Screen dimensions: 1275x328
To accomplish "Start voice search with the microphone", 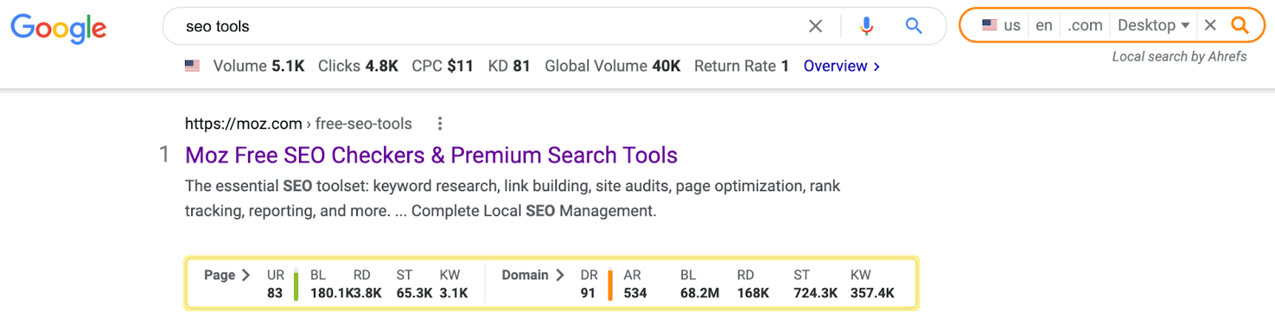I will [x=866, y=26].
